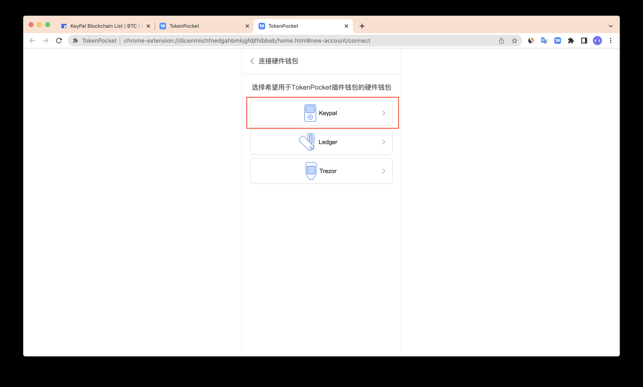The width and height of the screenshot is (643, 387).
Task: Expand the Trezor option chevron
Action: click(383, 171)
